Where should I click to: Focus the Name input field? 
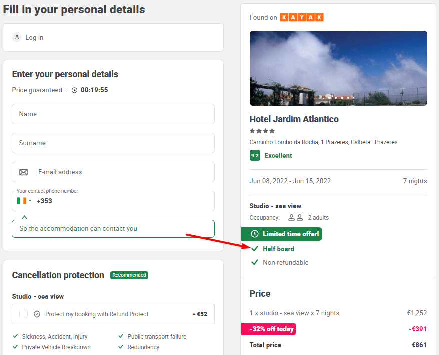(113, 114)
